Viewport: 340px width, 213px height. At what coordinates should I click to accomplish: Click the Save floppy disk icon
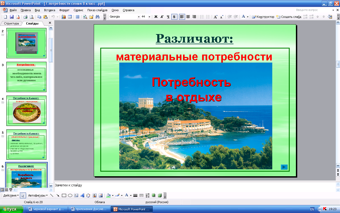11,17
